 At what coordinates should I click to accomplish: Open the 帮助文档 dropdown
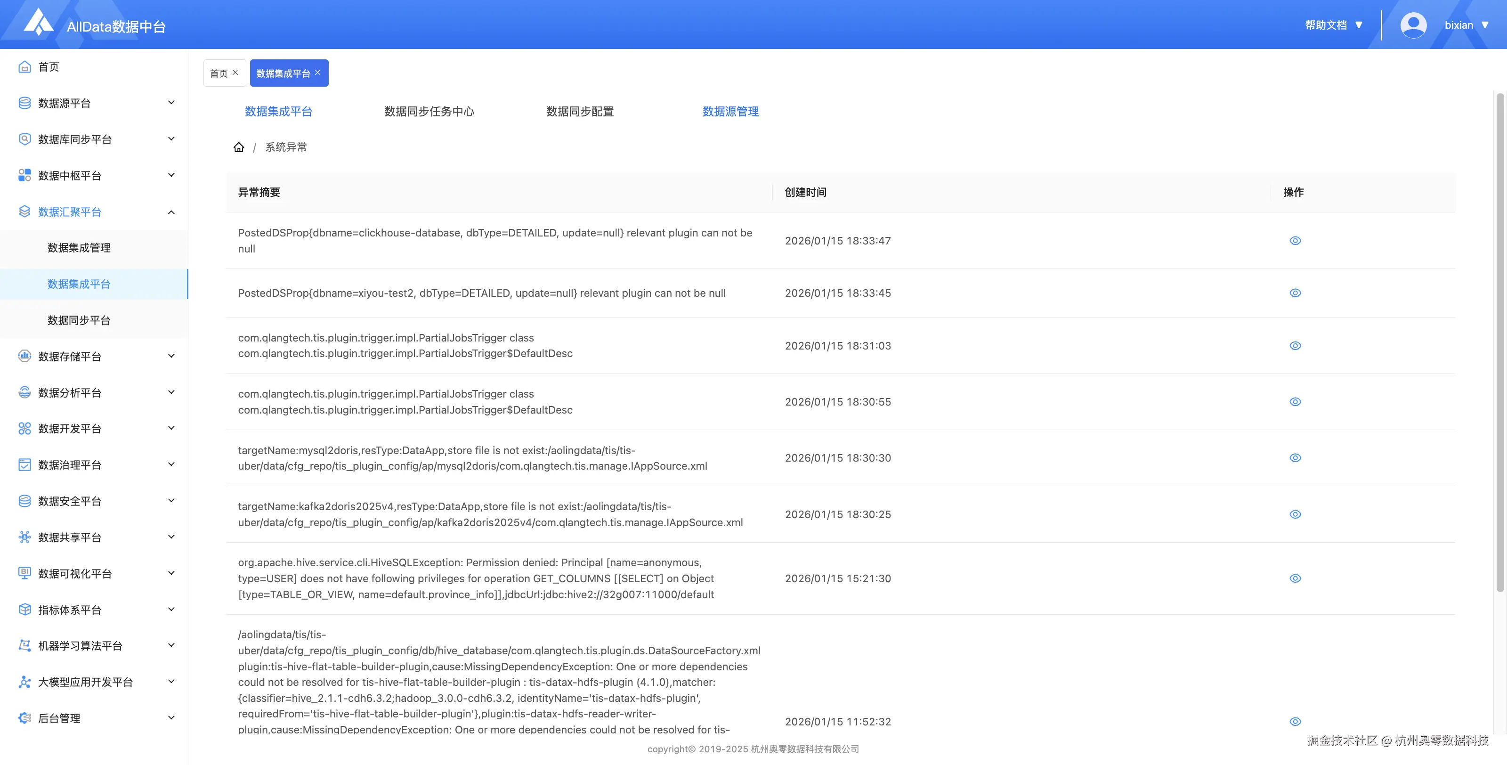1333,25
